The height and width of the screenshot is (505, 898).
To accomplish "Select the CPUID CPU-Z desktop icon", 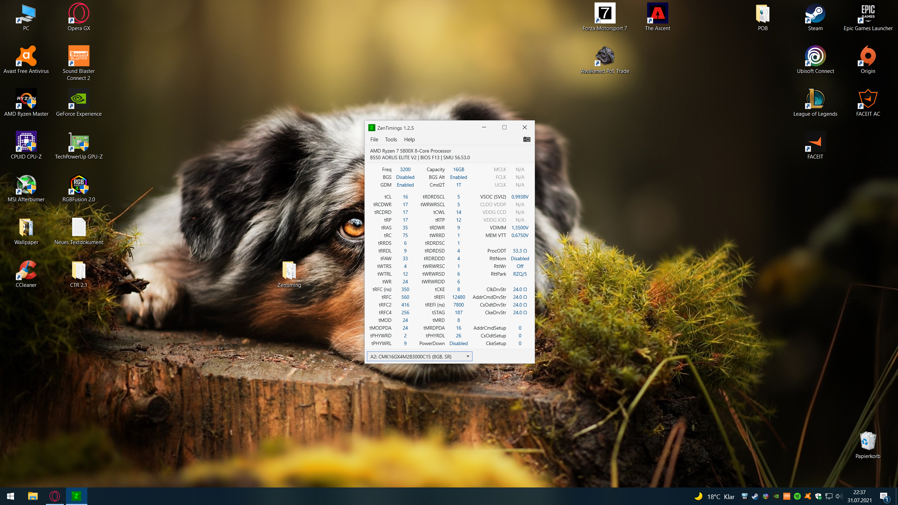I will click(x=26, y=142).
